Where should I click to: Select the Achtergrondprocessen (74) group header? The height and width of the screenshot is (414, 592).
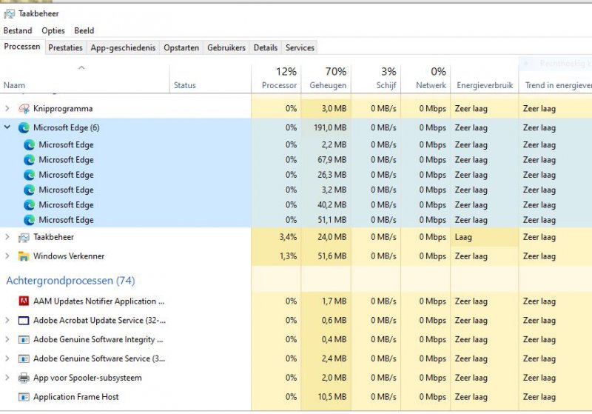click(70, 281)
